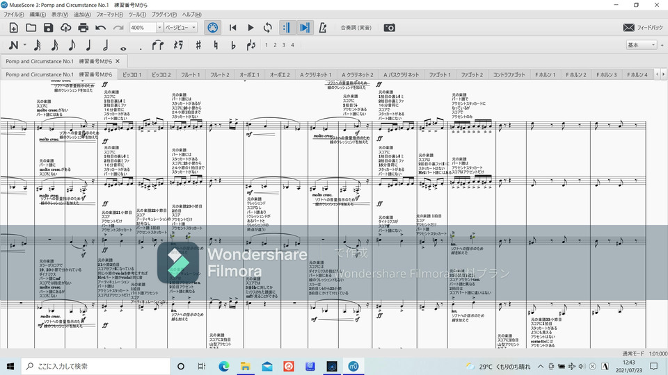
Task: Toggle pan score during playback
Action: coord(305,28)
